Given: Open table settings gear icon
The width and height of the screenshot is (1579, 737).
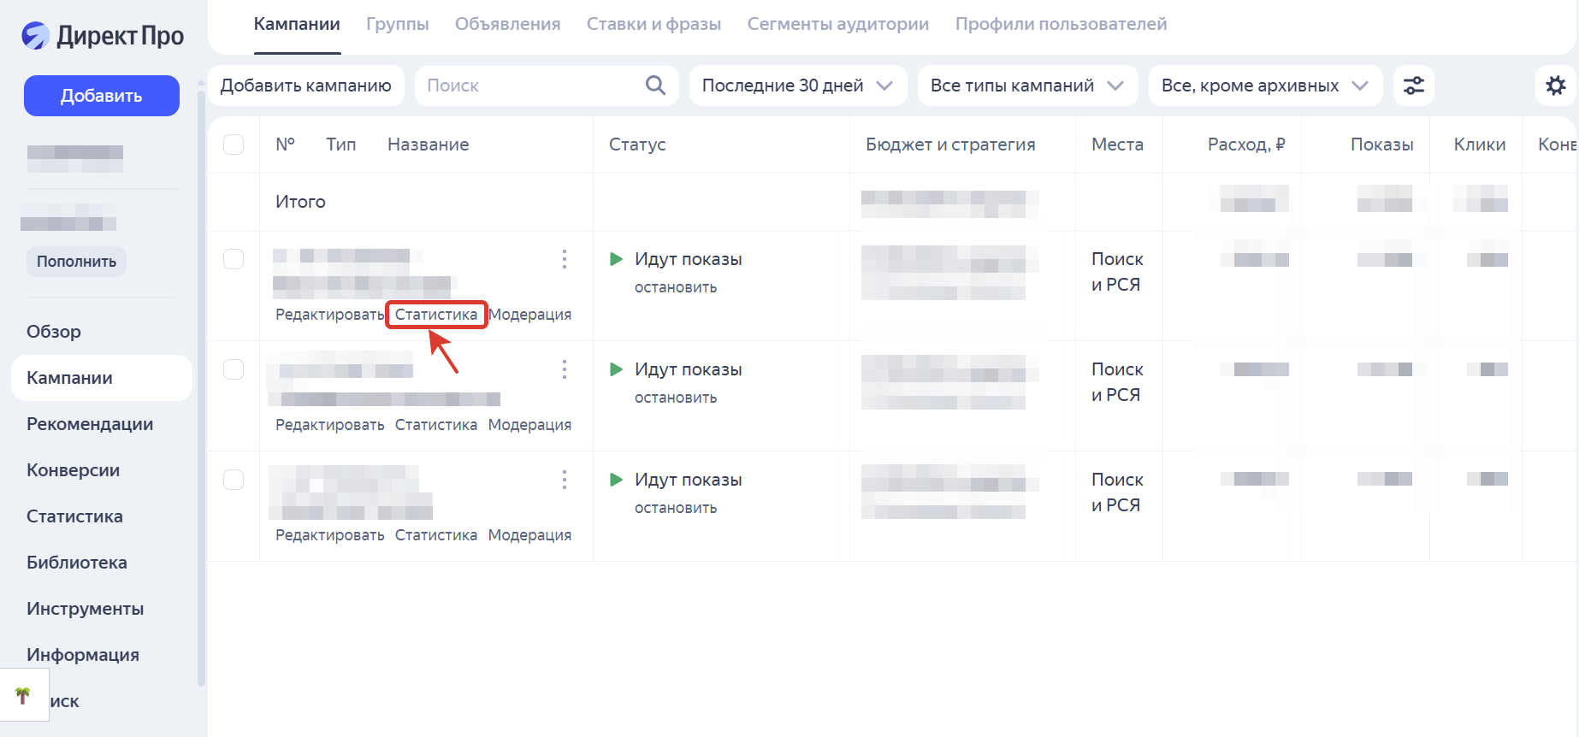Looking at the screenshot, I should (x=1556, y=85).
